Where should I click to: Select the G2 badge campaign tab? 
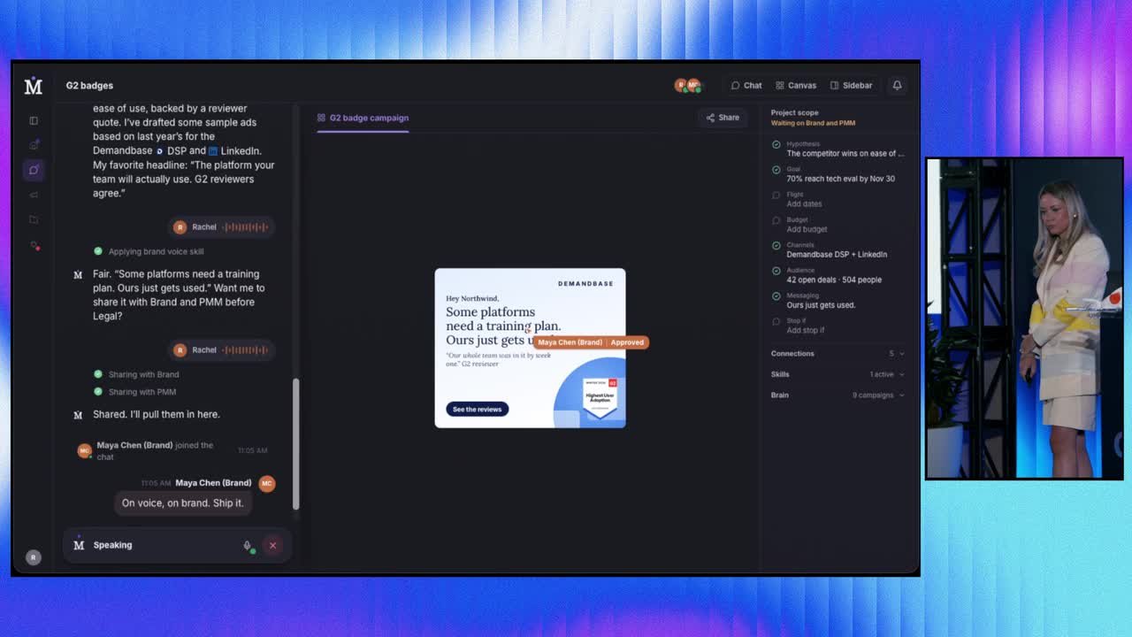click(x=363, y=118)
